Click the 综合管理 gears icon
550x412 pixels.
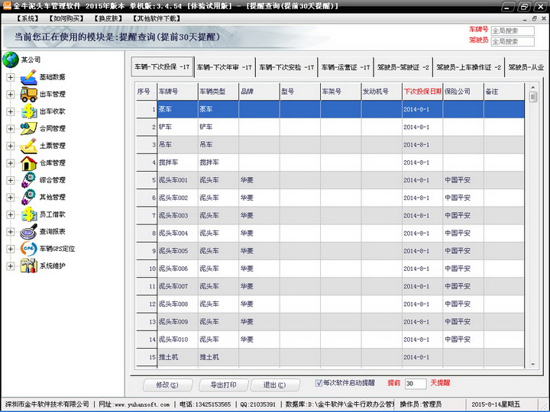point(29,180)
